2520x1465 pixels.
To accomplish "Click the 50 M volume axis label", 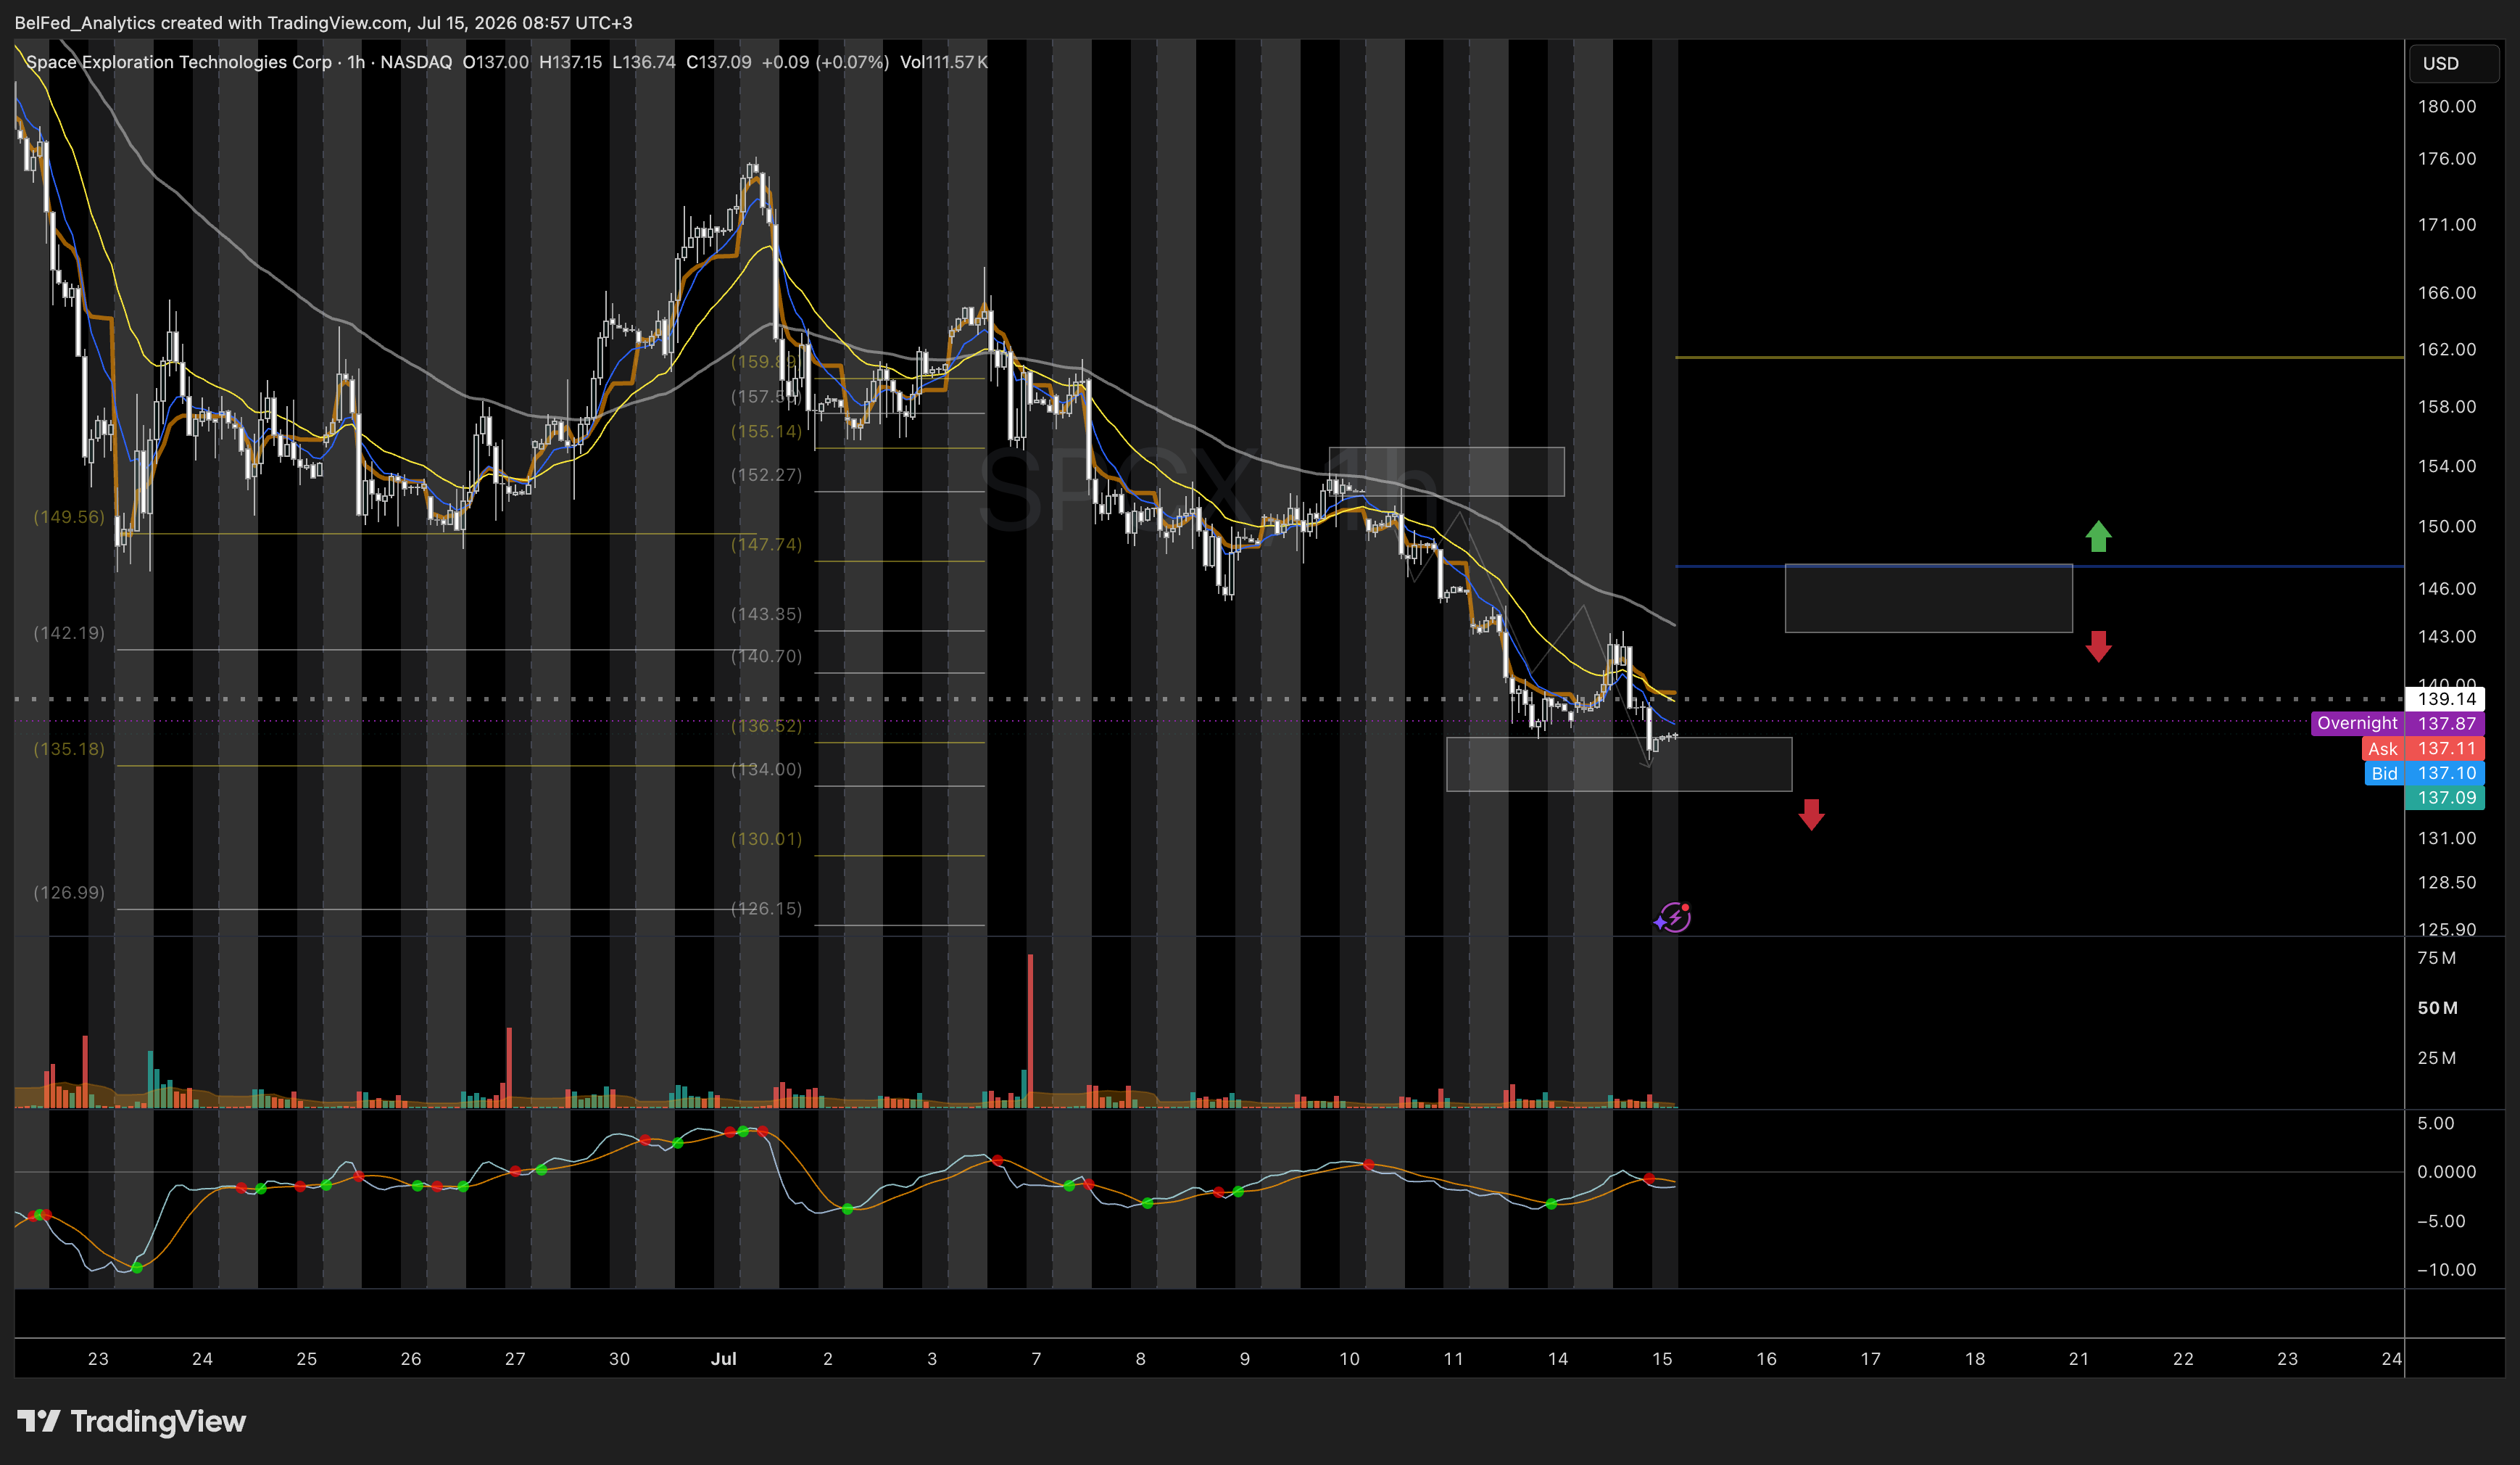I will pos(2437,1007).
